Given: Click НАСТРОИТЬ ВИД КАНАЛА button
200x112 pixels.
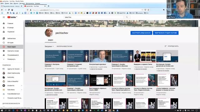Looking at the screenshot, I should pos(141,33).
